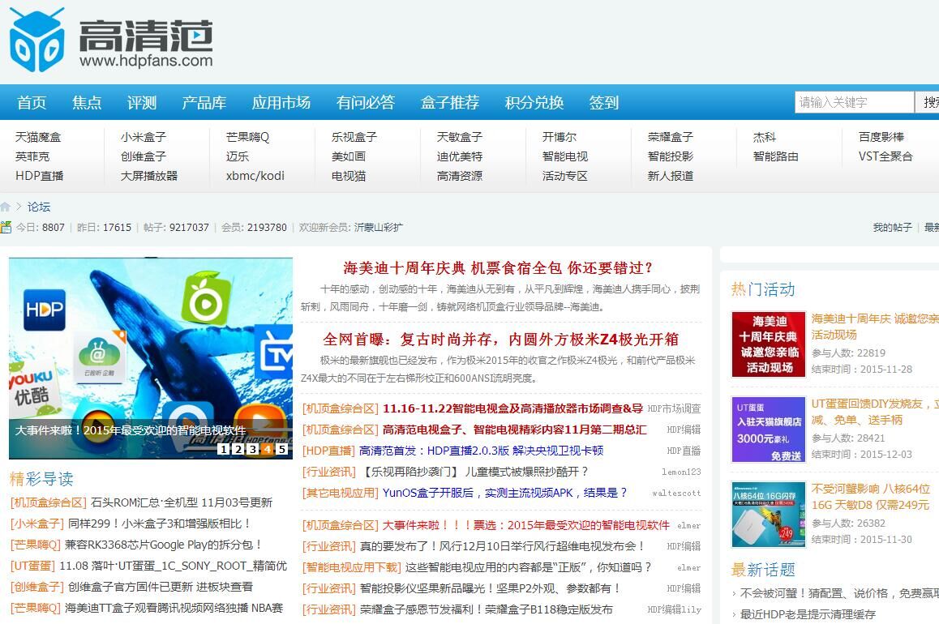Viewport: 939px width, 624px height.
Task: Open the 杰科 category link
Action: coord(765,137)
